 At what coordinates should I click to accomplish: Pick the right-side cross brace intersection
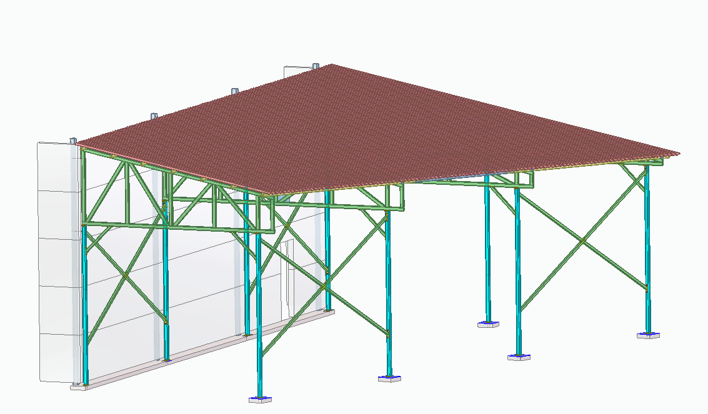[582, 241]
